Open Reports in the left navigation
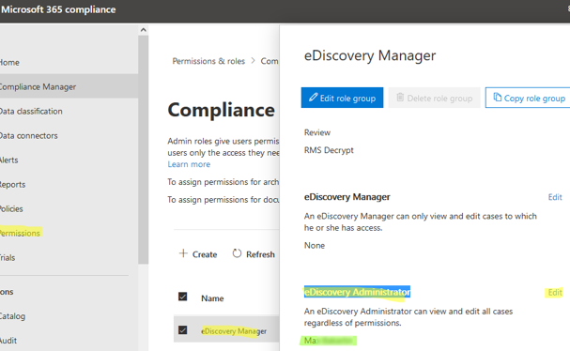This screenshot has width=570, height=351. [13, 184]
